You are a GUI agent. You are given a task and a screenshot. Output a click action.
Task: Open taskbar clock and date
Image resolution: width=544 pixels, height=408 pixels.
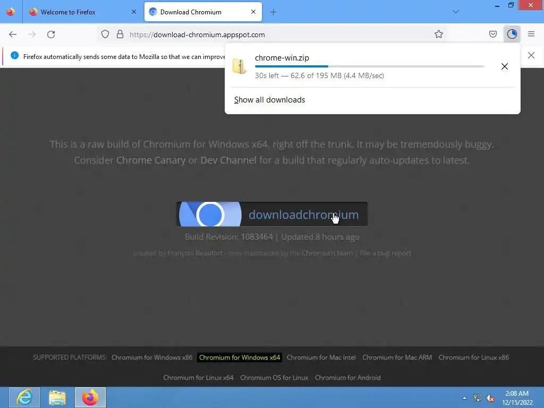pyautogui.click(x=517, y=398)
